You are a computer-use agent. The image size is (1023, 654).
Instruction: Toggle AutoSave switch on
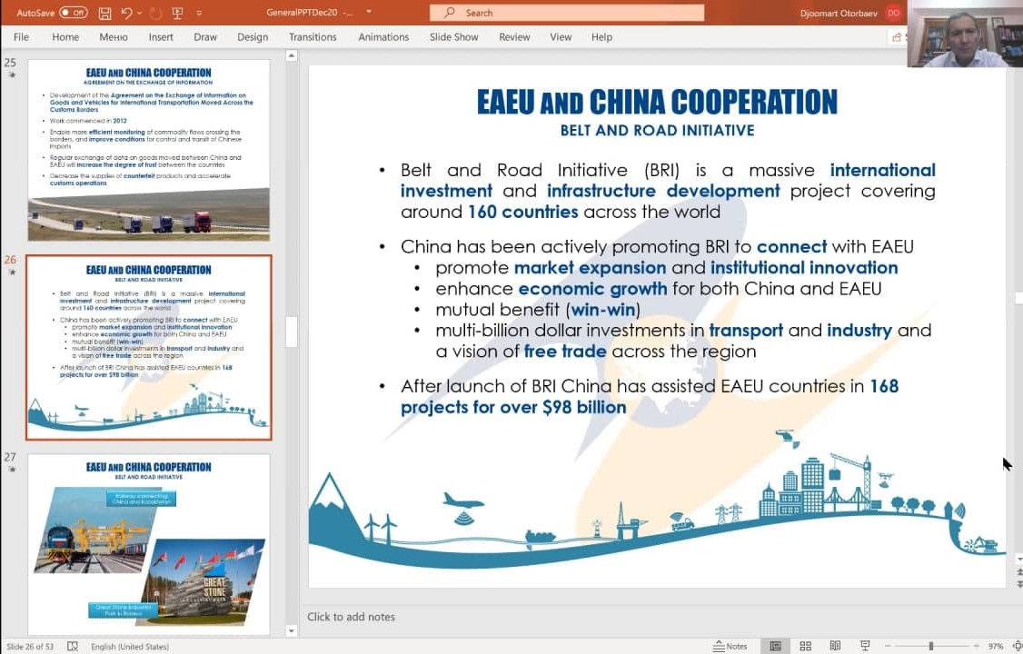73,13
